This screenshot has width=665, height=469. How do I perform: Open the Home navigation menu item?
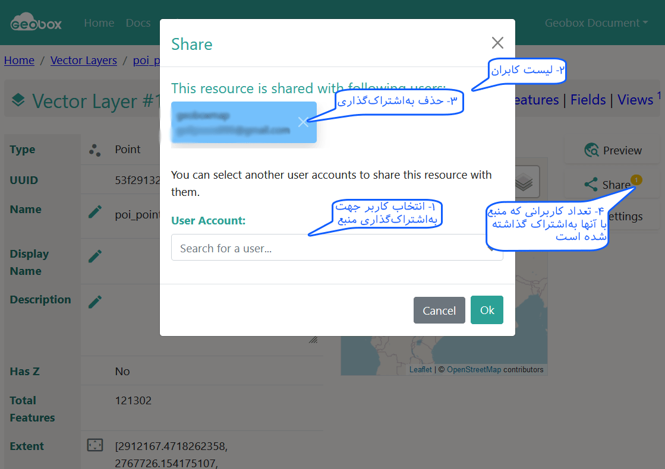(99, 23)
